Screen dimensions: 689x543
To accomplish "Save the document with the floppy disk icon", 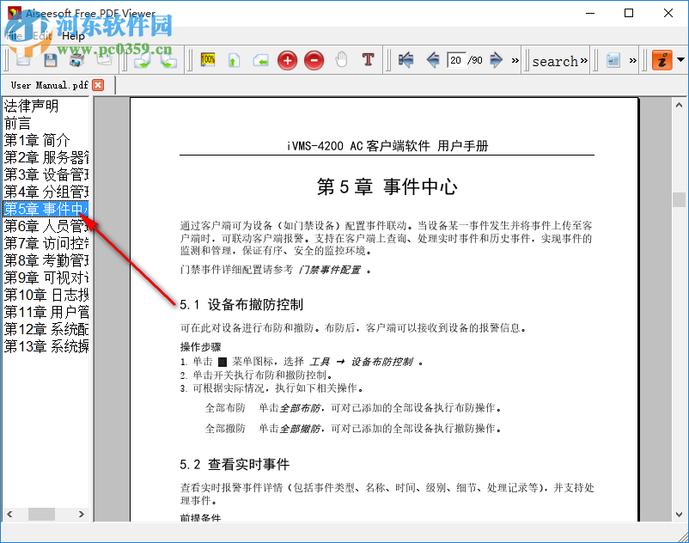I will click(x=49, y=60).
